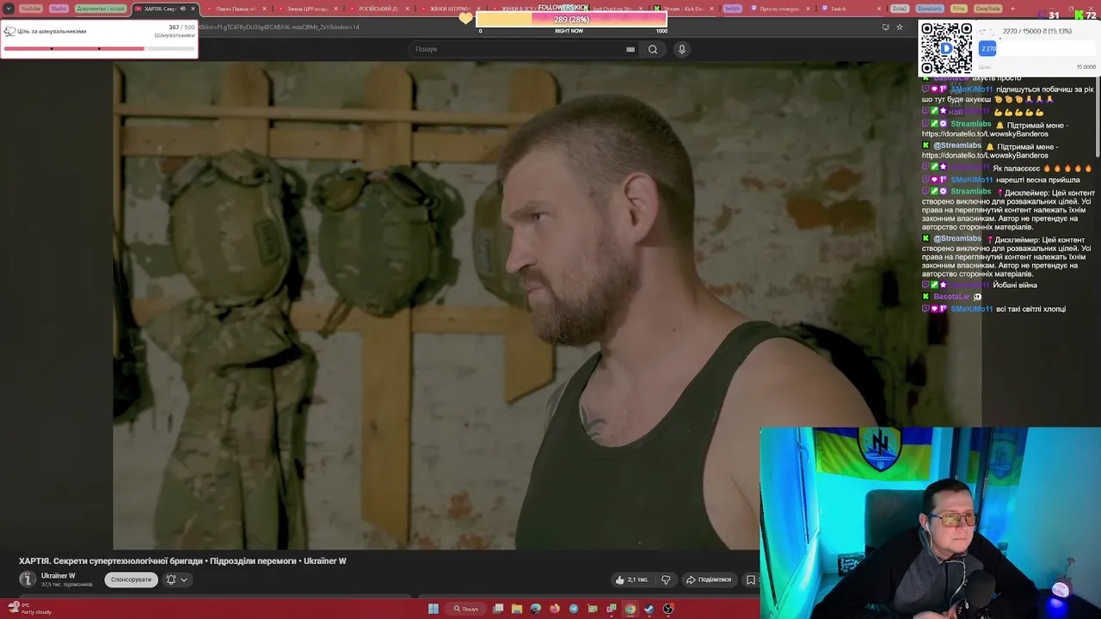Open Telegram from the taskbar
The height and width of the screenshot is (619, 1101).
[x=574, y=609]
